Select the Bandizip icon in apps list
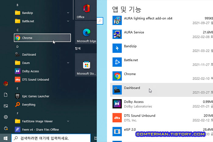213x142 pixels. point(117,48)
